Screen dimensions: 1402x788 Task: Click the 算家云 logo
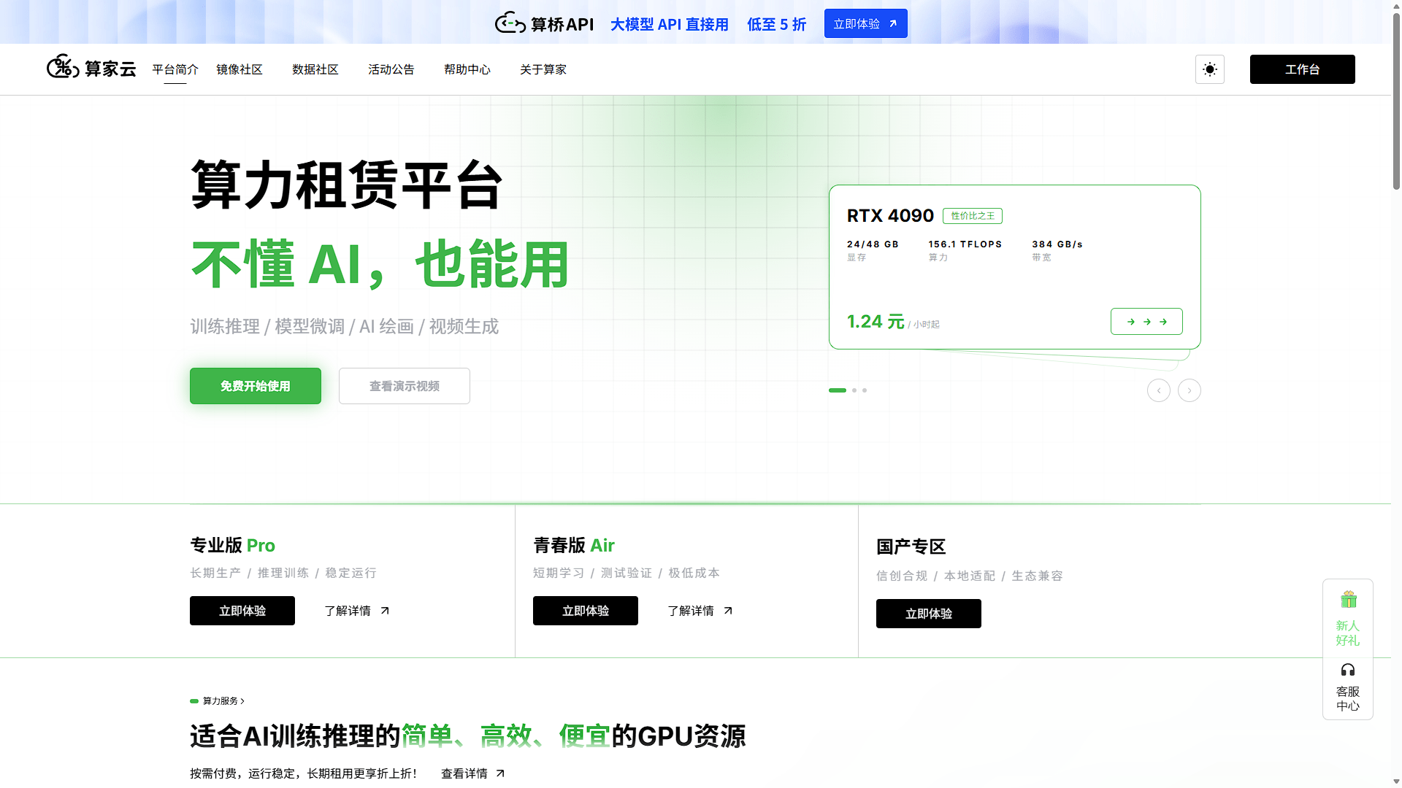91,68
